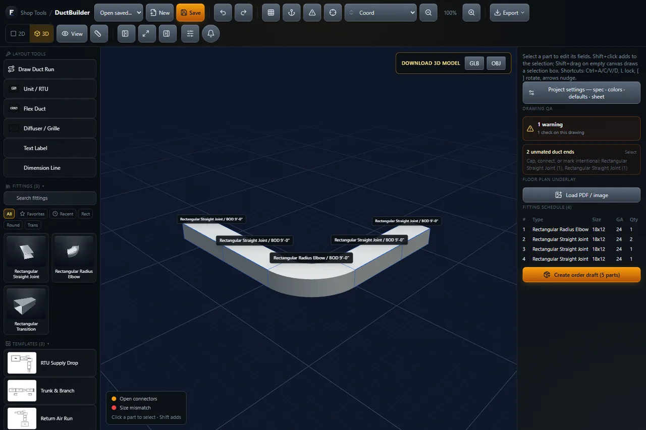Image resolution: width=646 pixels, height=430 pixels.
Task: Select the Favorites filter tab
Action: [32, 214]
